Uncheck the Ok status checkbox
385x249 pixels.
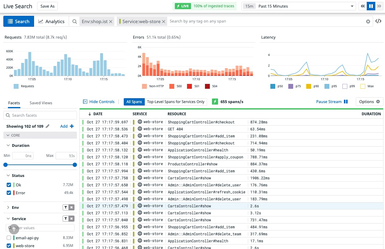tap(9, 185)
